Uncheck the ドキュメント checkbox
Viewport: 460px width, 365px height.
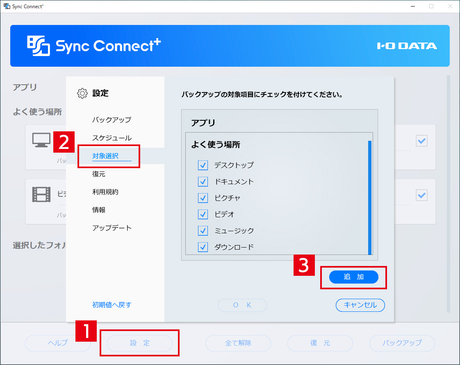(203, 182)
